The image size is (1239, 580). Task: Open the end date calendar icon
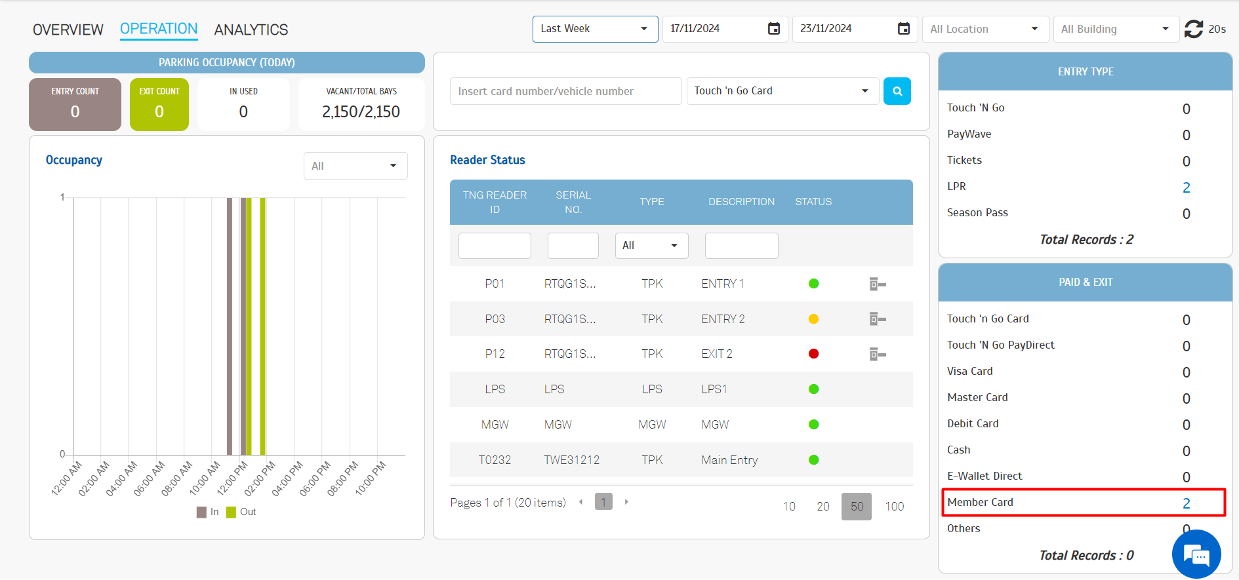coord(903,29)
